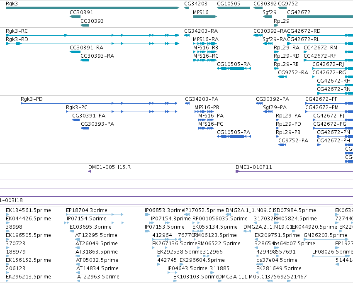Select EST EK292538.5prime
The image size is (353, 283).
click(x=159, y=256)
